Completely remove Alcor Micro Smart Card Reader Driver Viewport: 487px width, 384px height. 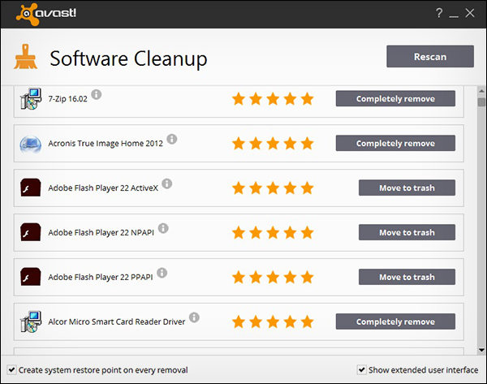point(395,321)
